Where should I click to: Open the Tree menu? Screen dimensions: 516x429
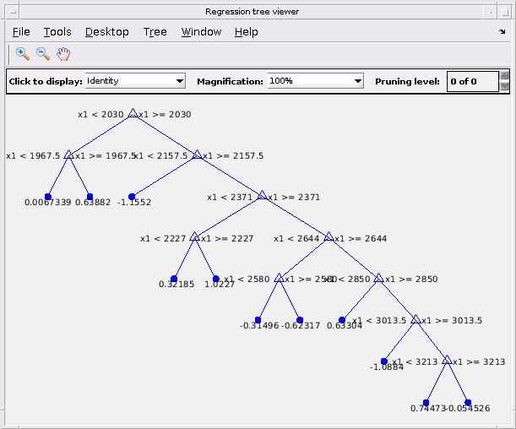click(x=155, y=32)
